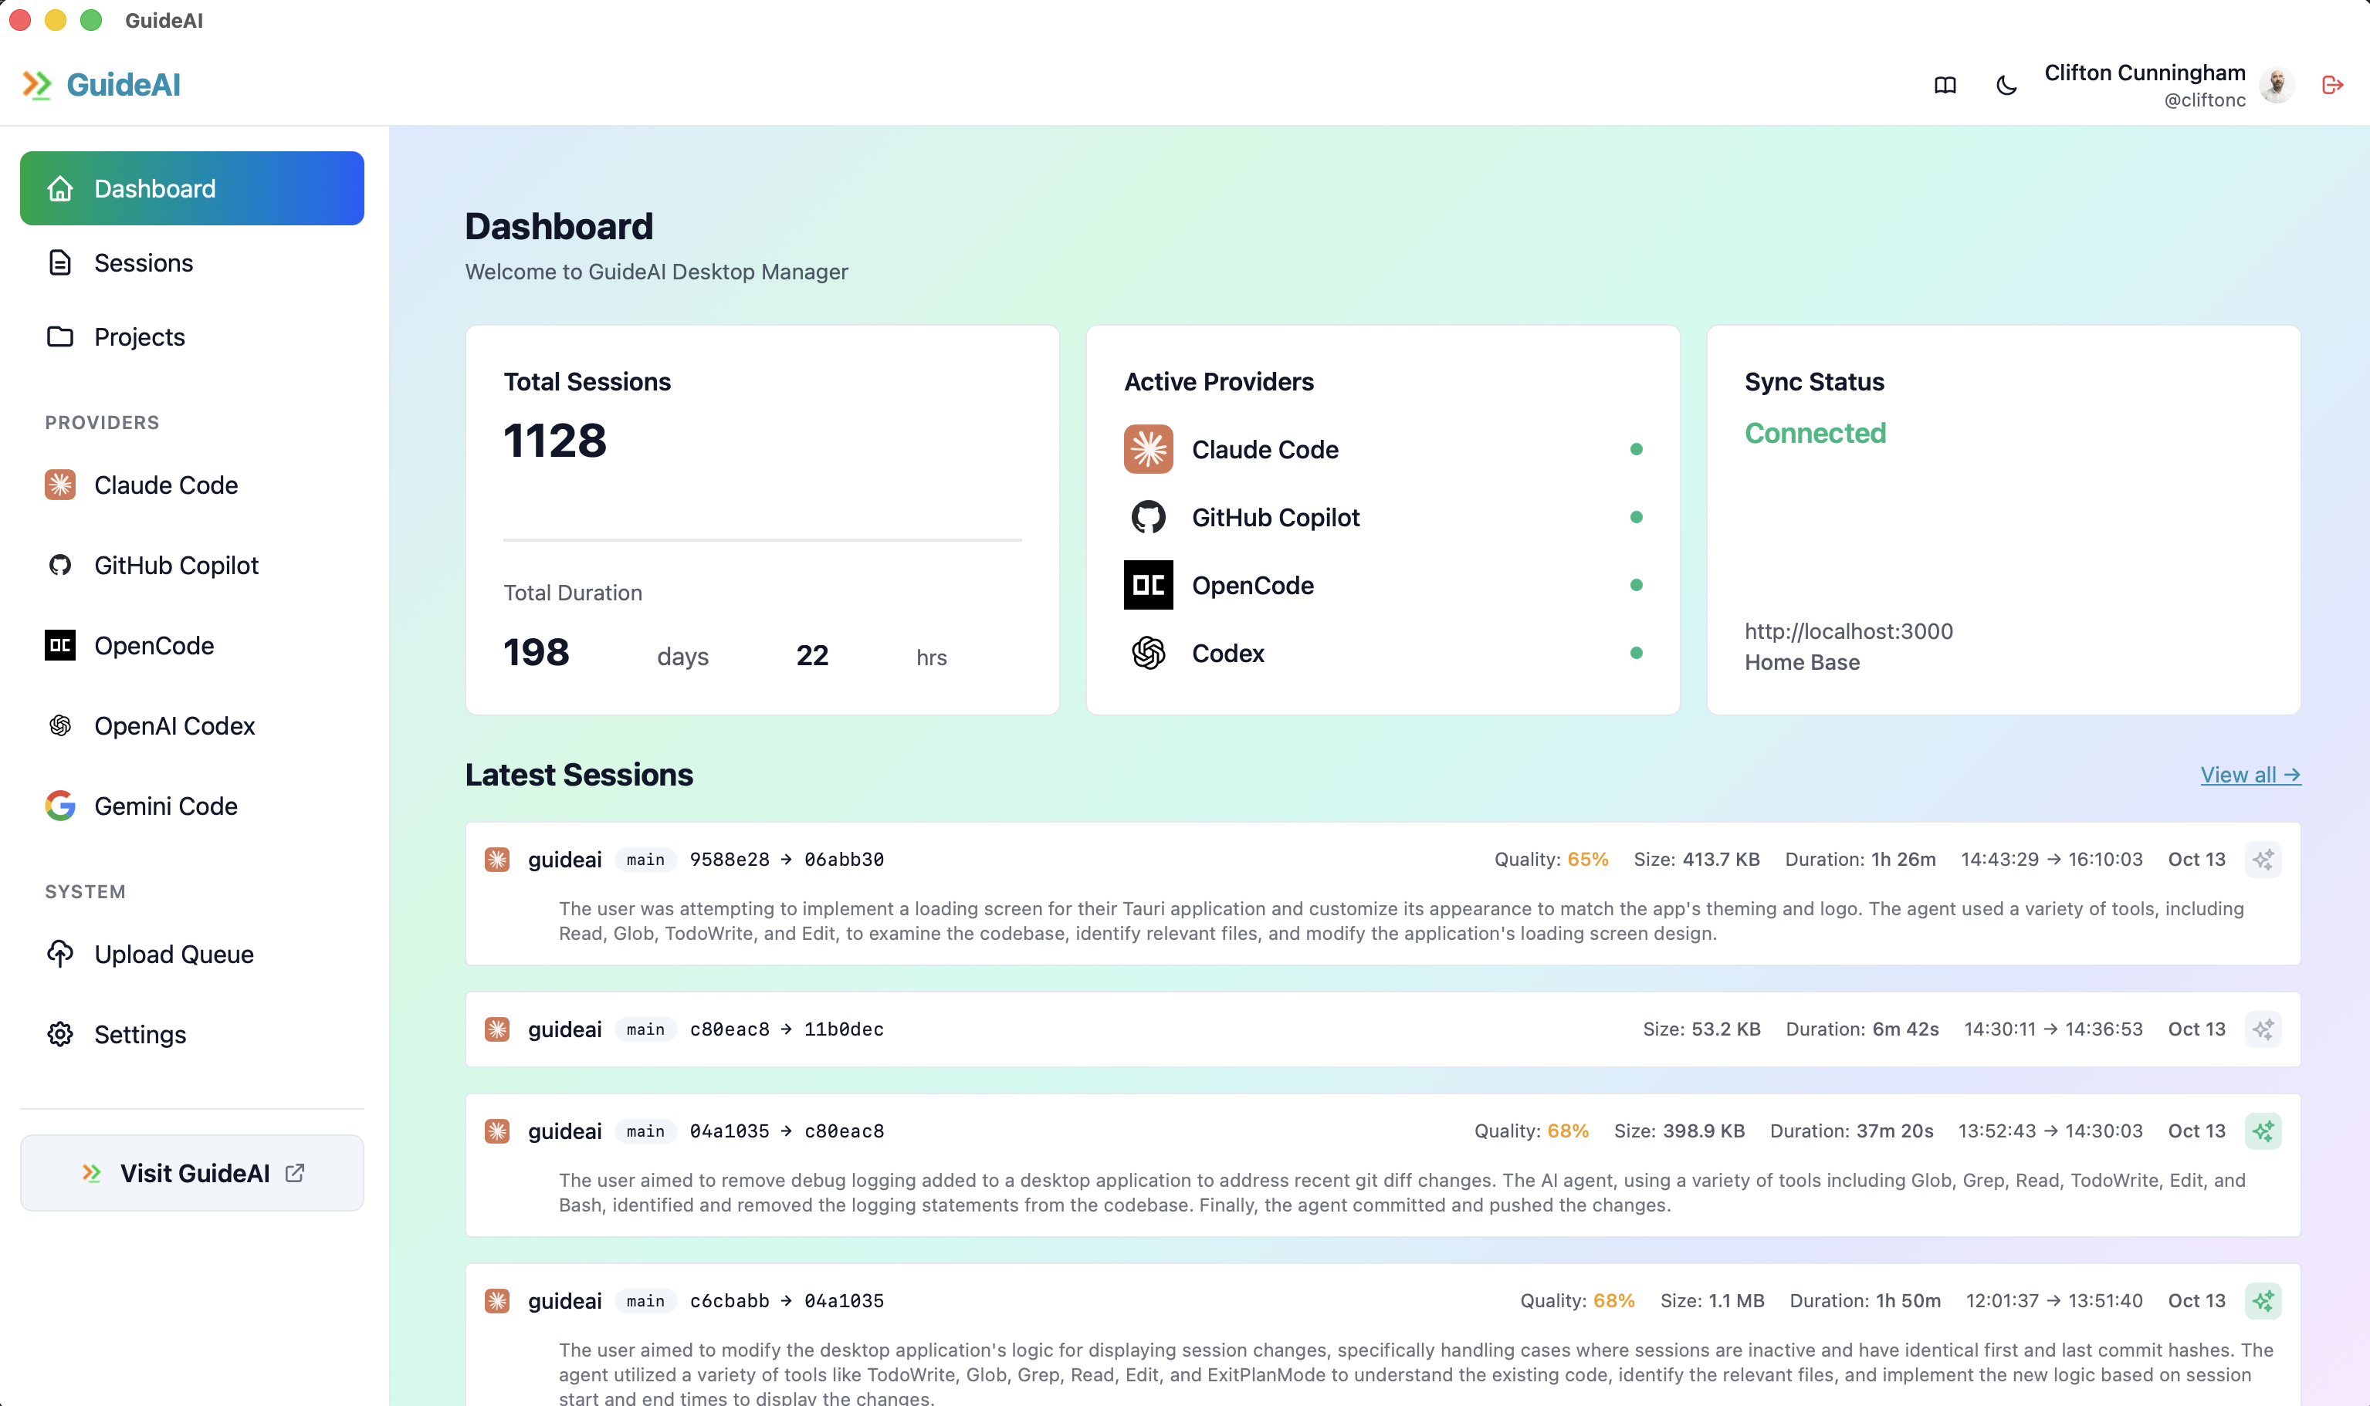Click the GuideAI logo

pyautogui.click(x=103, y=84)
